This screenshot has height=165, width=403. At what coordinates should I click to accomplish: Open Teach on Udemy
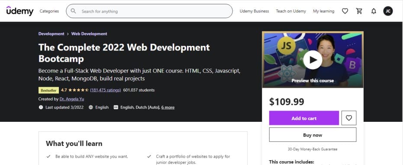(x=291, y=11)
